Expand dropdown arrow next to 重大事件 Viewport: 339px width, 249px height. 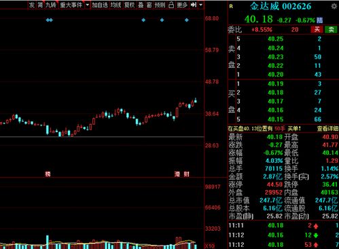pos(87,5)
